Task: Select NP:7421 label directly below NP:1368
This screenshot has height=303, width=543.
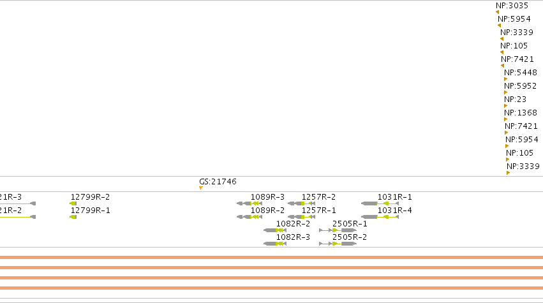Action: (x=521, y=126)
